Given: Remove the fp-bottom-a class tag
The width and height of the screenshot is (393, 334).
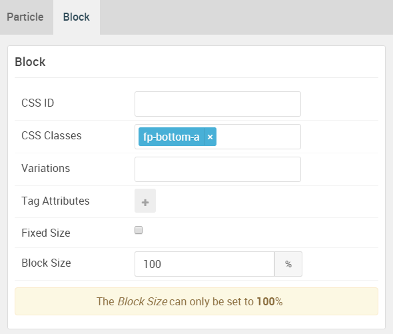Looking at the screenshot, I should (x=210, y=137).
